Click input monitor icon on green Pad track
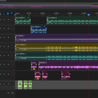The image size is (98, 98). pos(12,20)
